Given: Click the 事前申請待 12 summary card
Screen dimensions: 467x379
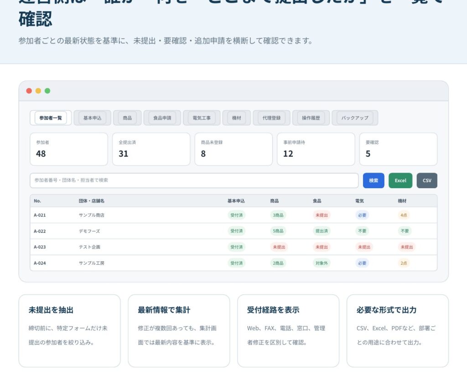Looking at the screenshot, I should 316,149.
